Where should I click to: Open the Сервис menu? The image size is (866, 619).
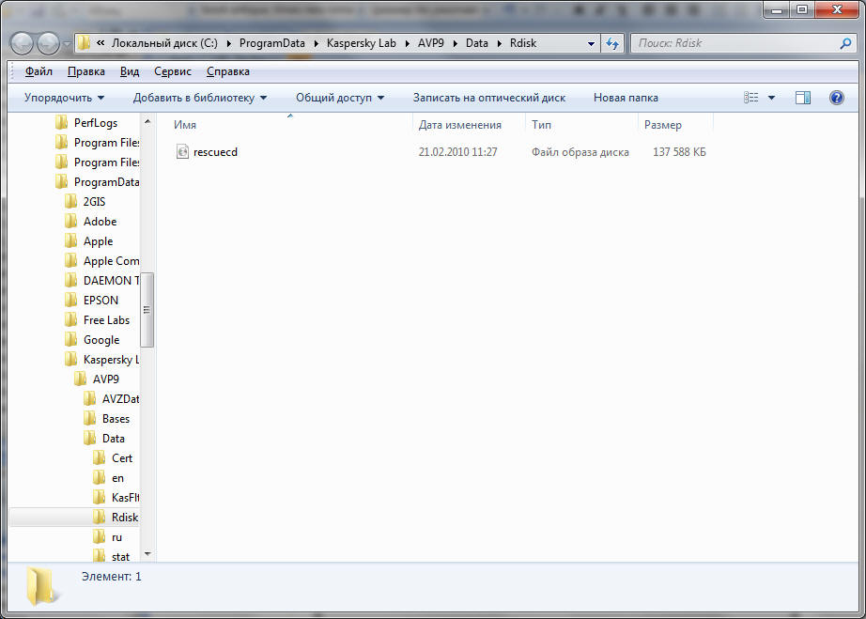(172, 71)
